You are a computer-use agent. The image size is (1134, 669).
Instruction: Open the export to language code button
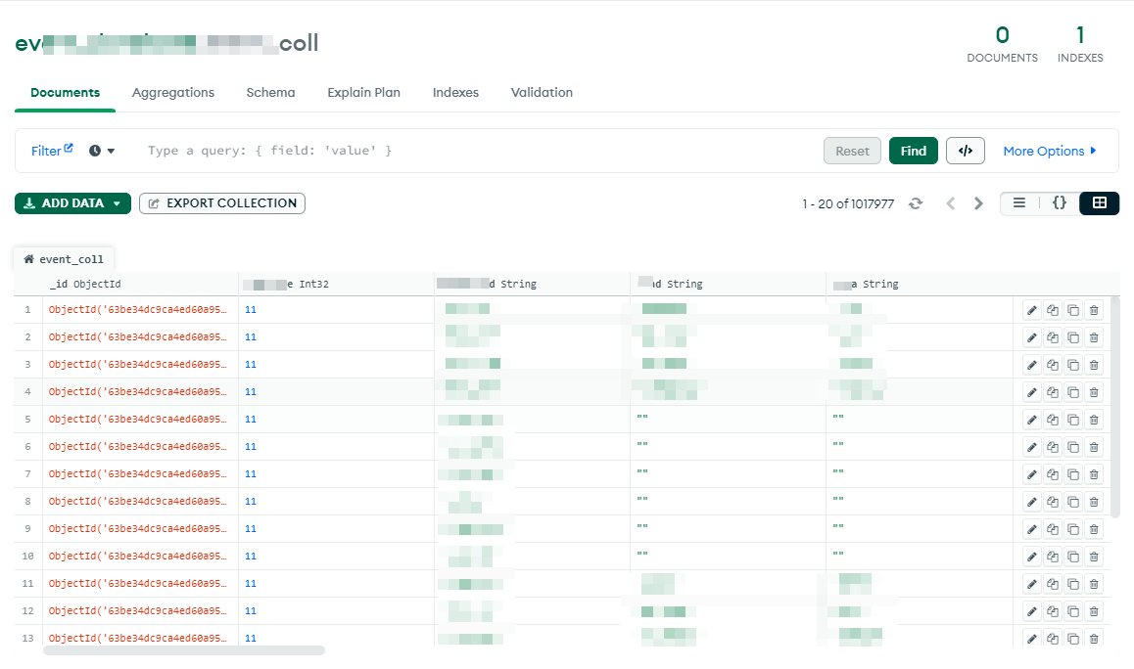point(966,151)
